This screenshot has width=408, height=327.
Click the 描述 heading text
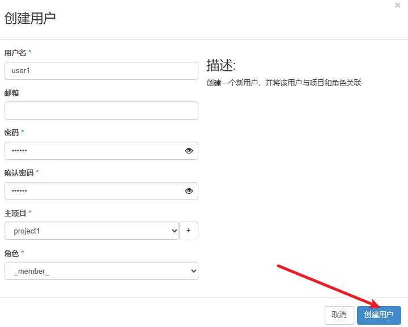[220, 65]
